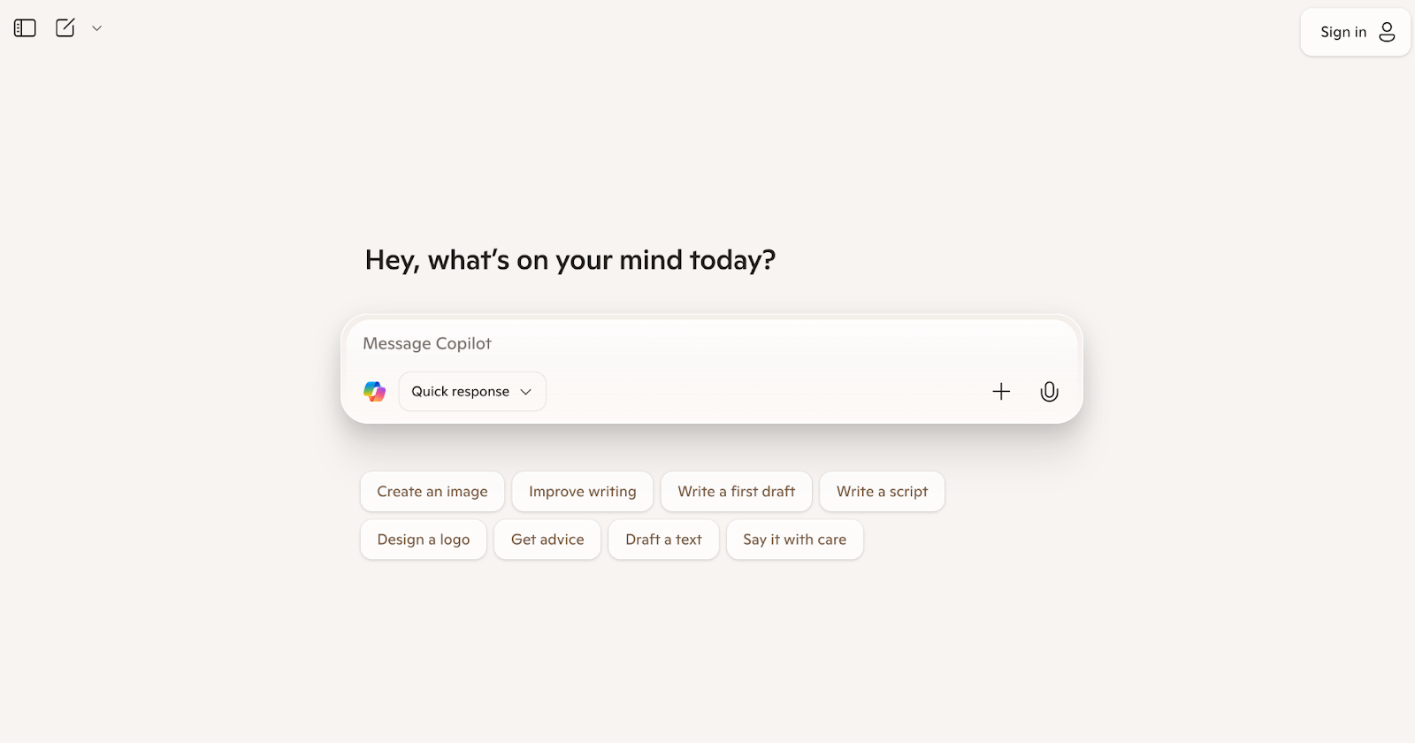Click the colorful Copilot logo icon

pos(375,391)
